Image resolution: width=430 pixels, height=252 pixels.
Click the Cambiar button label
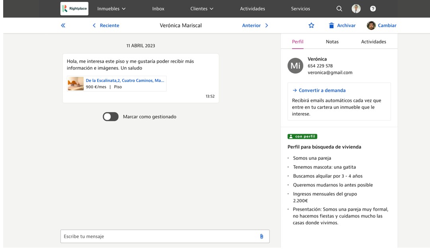coord(387,25)
